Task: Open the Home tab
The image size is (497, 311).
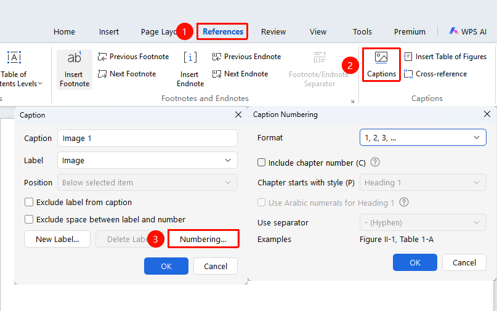Action: [x=64, y=31]
